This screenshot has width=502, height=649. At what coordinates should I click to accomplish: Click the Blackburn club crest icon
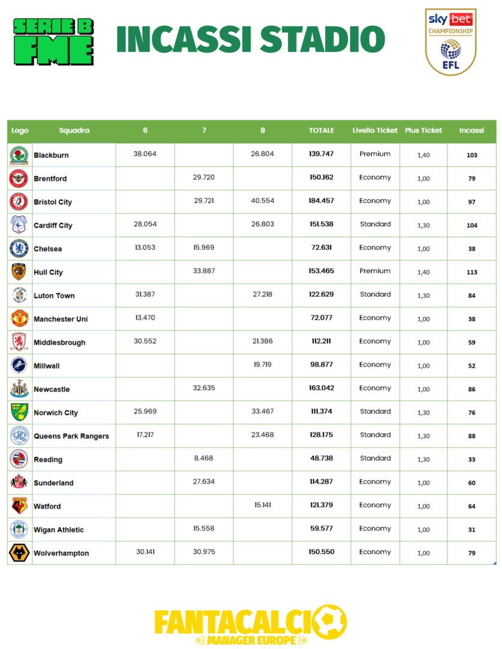point(19,156)
